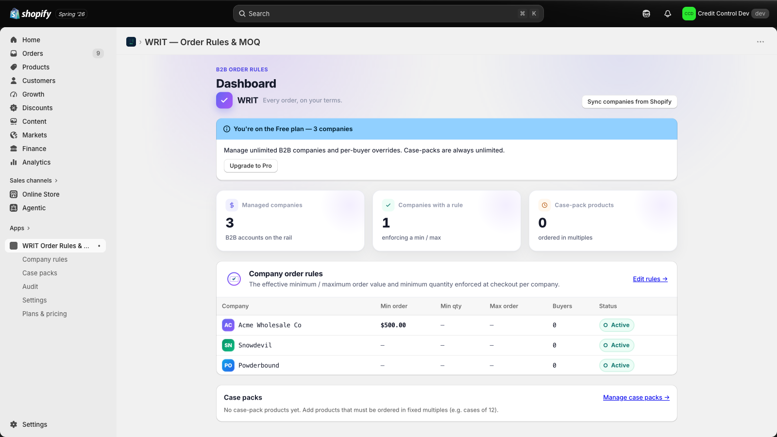Click the Orders icon in sidebar
Viewport: 777px width, 437px height.
coord(14,53)
